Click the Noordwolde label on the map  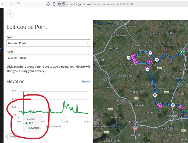click(x=126, y=76)
